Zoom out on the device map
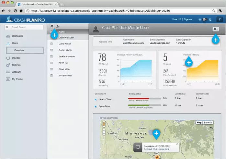Screen dimensions: 226x159 point(104,134)
